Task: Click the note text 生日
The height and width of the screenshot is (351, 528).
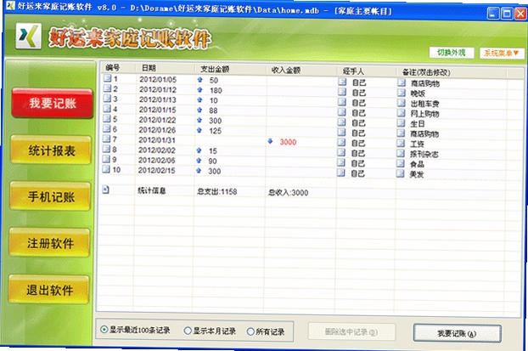Action: tap(417, 124)
